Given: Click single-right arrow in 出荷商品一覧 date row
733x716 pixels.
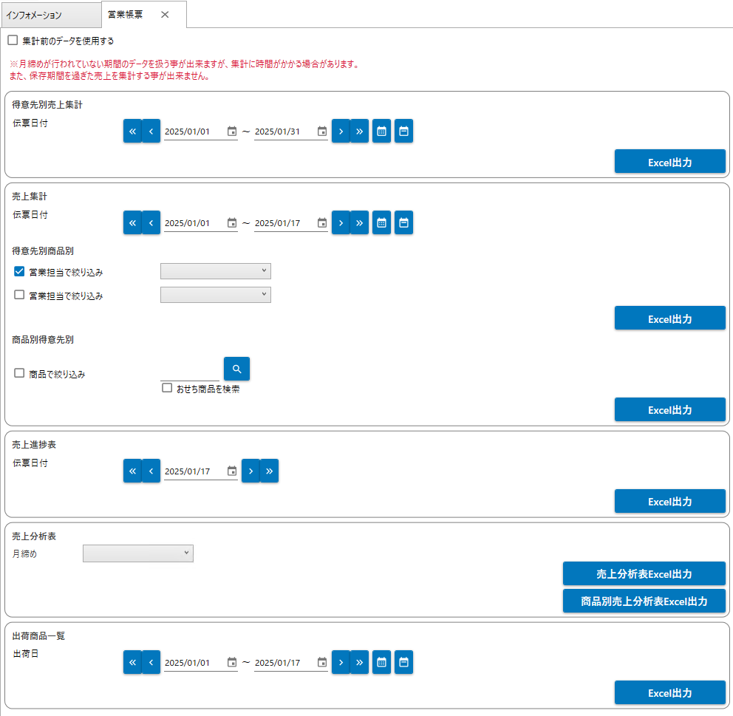Looking at the screenshot, I should (x=341, y=662).
